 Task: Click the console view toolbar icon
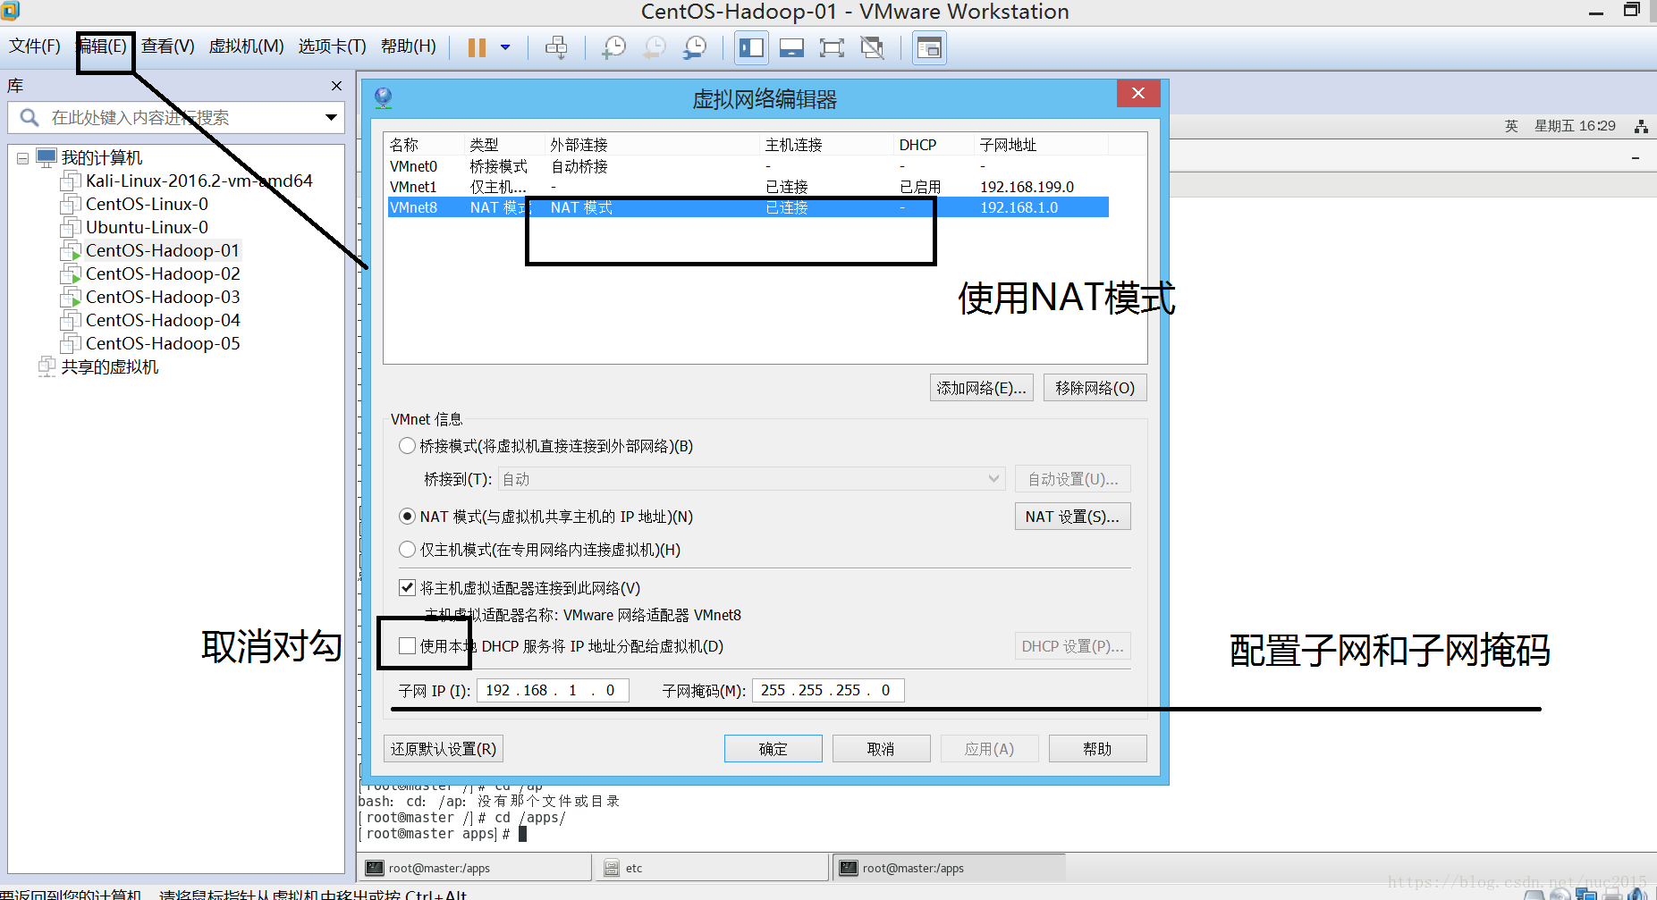tap(929, 47)
